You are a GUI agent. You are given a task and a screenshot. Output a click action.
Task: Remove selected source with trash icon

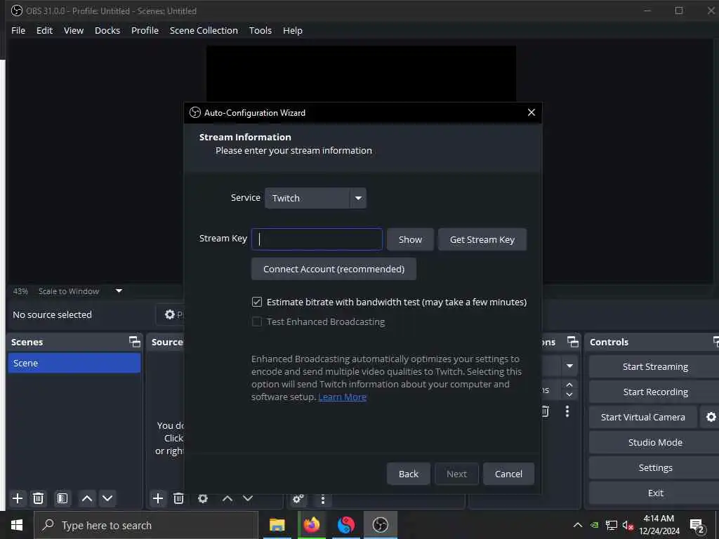[x=178, y=498]
